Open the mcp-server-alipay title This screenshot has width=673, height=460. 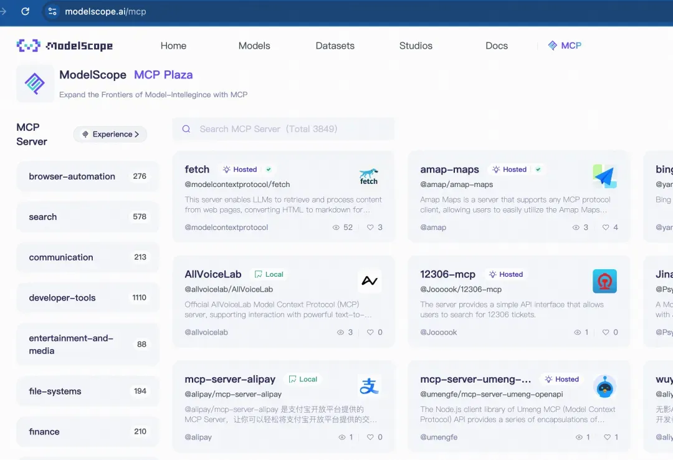click(x=230, y=379)
